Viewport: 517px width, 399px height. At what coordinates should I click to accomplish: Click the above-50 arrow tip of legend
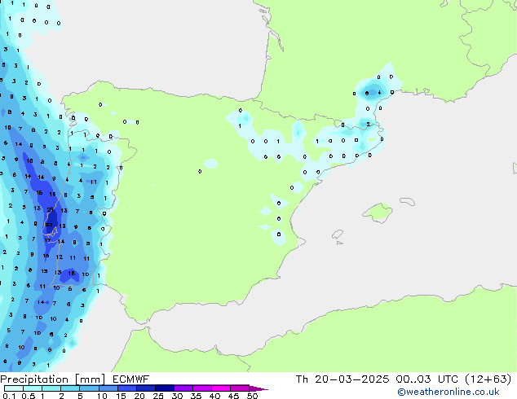point(258,388)
